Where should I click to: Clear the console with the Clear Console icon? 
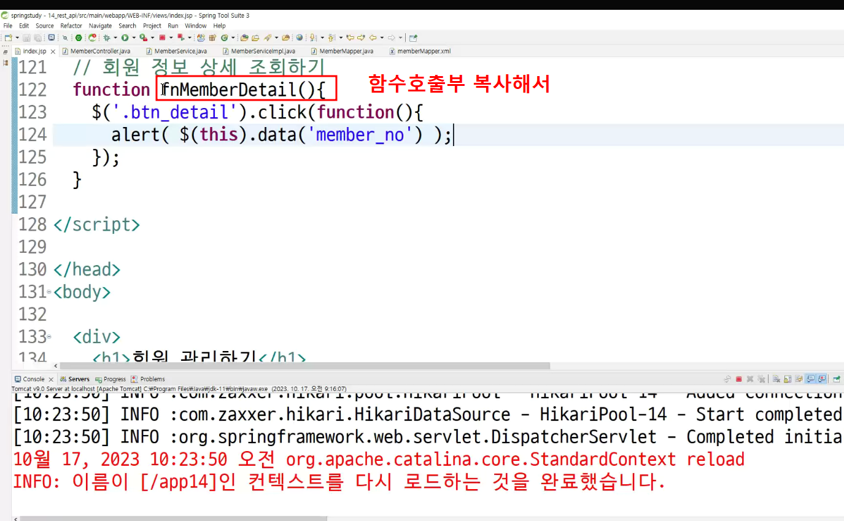click(776, 379)
